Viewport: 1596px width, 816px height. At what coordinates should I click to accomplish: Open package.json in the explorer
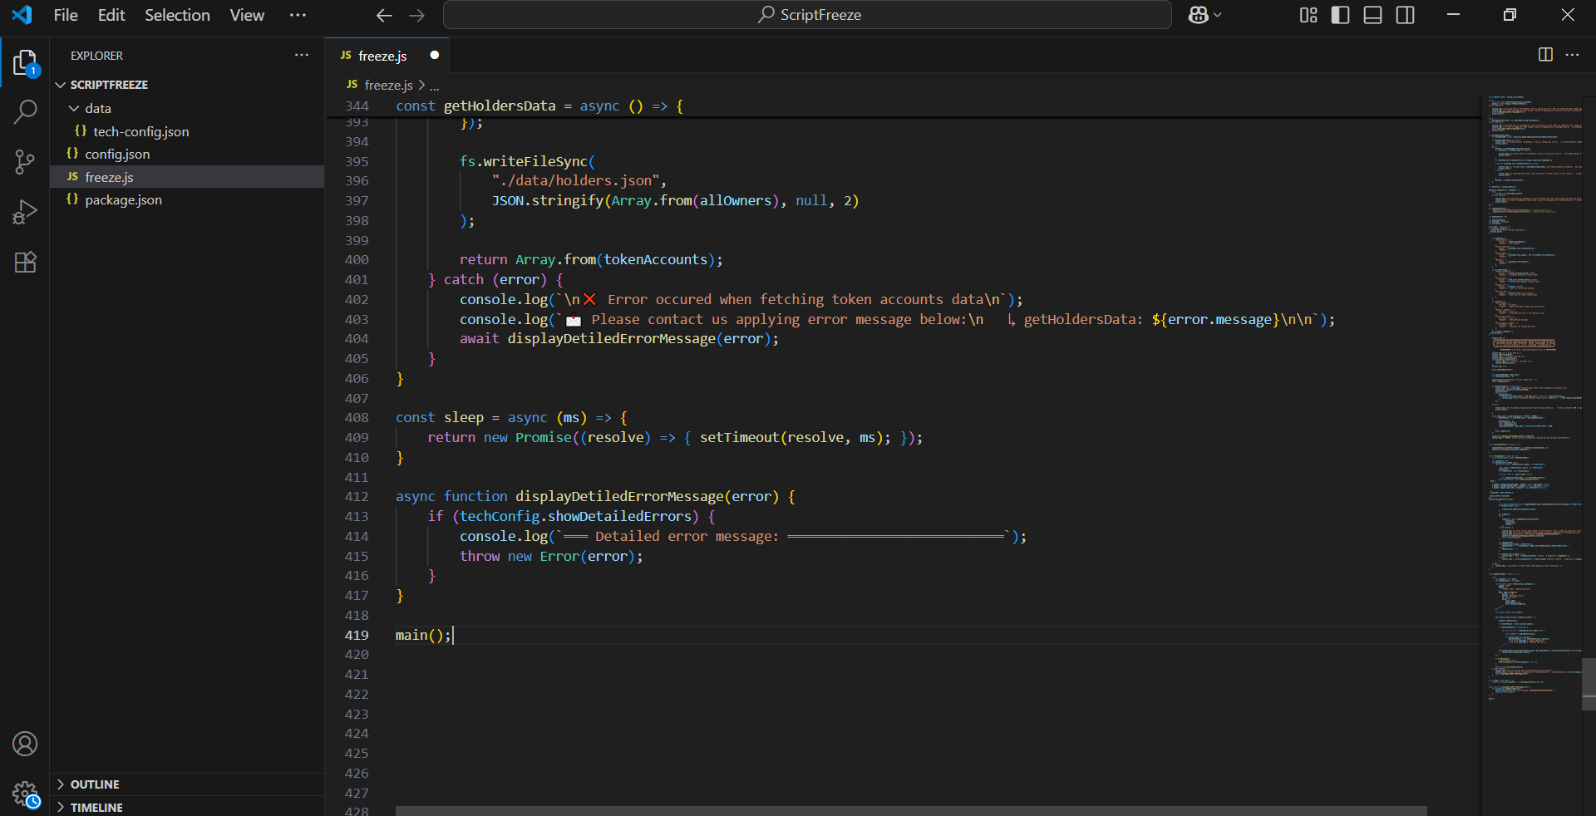[186, 199]
